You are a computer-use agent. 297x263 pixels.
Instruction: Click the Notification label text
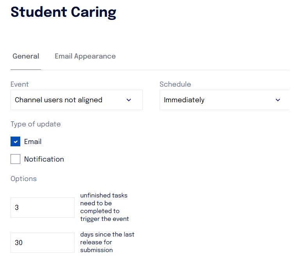[x=44, y=159]
